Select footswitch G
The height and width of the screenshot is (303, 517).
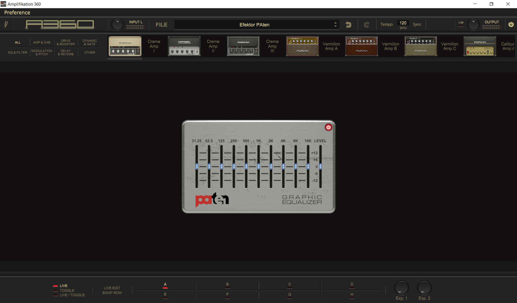[290, 295]
